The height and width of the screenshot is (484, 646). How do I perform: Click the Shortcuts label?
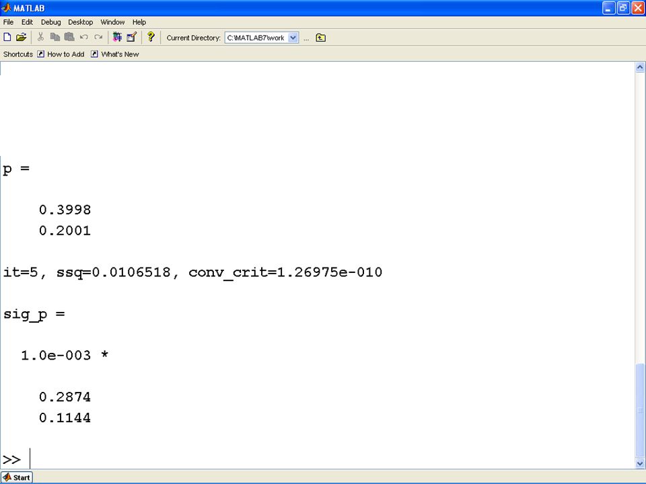(x=17, y=54)
